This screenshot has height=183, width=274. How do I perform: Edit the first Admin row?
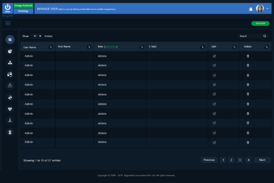pyautogui.click(x=214, y=56)
